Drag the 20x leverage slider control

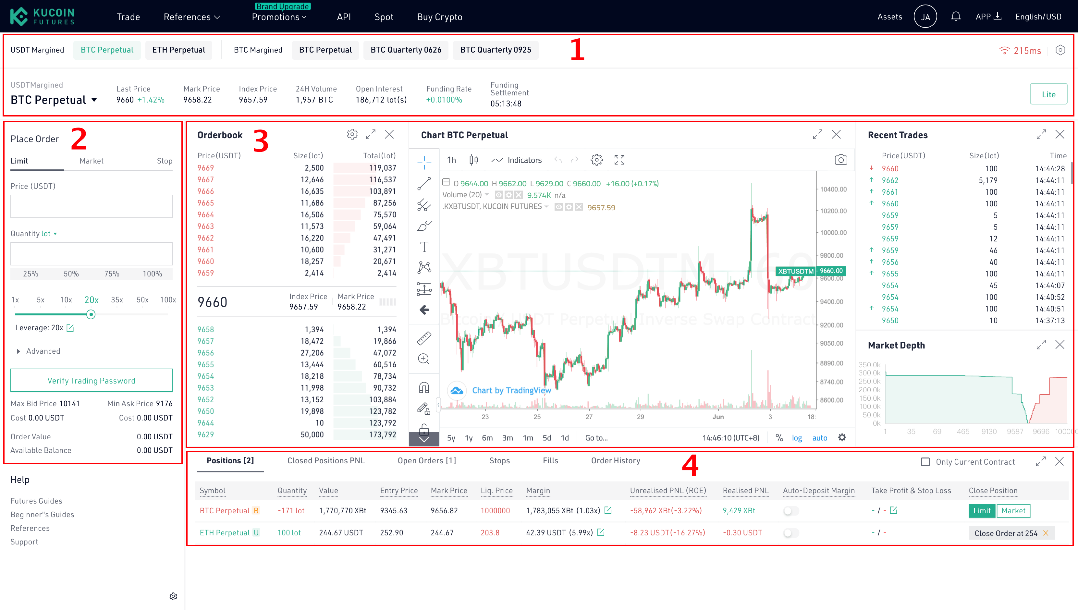(90, 314)
